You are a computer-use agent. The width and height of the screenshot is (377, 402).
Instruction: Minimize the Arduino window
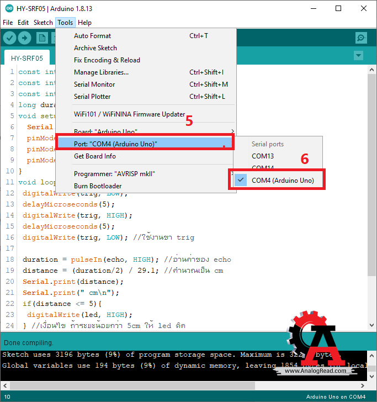pos(314,8)
